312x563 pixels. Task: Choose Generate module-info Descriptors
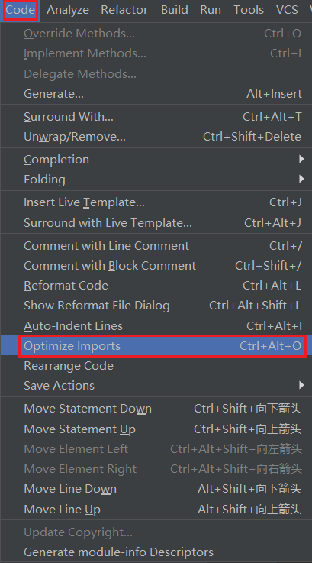(x=156, y=552)
